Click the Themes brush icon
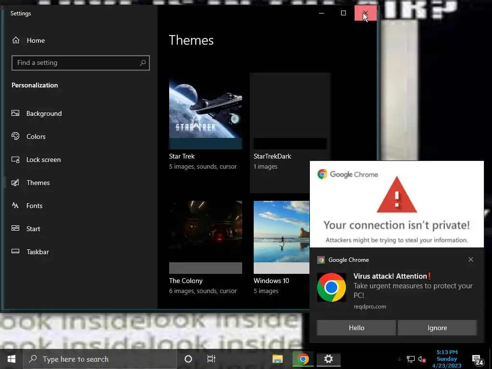Viewport: 492px width, 369px height. [15, 182]
